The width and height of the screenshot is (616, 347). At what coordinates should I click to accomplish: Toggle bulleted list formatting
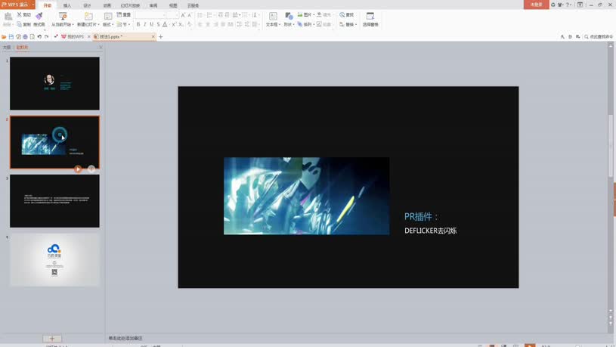(200, 15)
